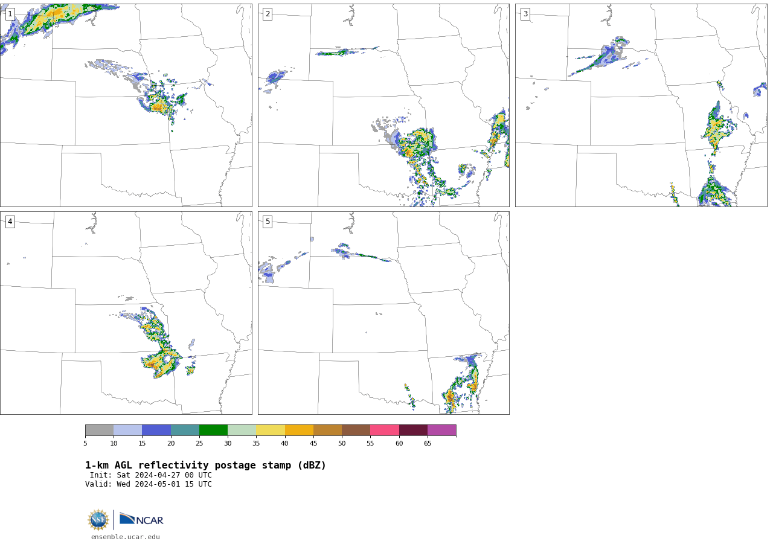The height and width of the screenshot is (544, 773).
Task: Click the pink 55-60 dBZ swatch
Action: point(385,430)
